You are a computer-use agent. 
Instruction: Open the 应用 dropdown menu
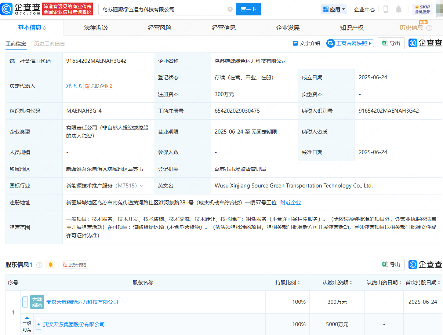[334, 9]
